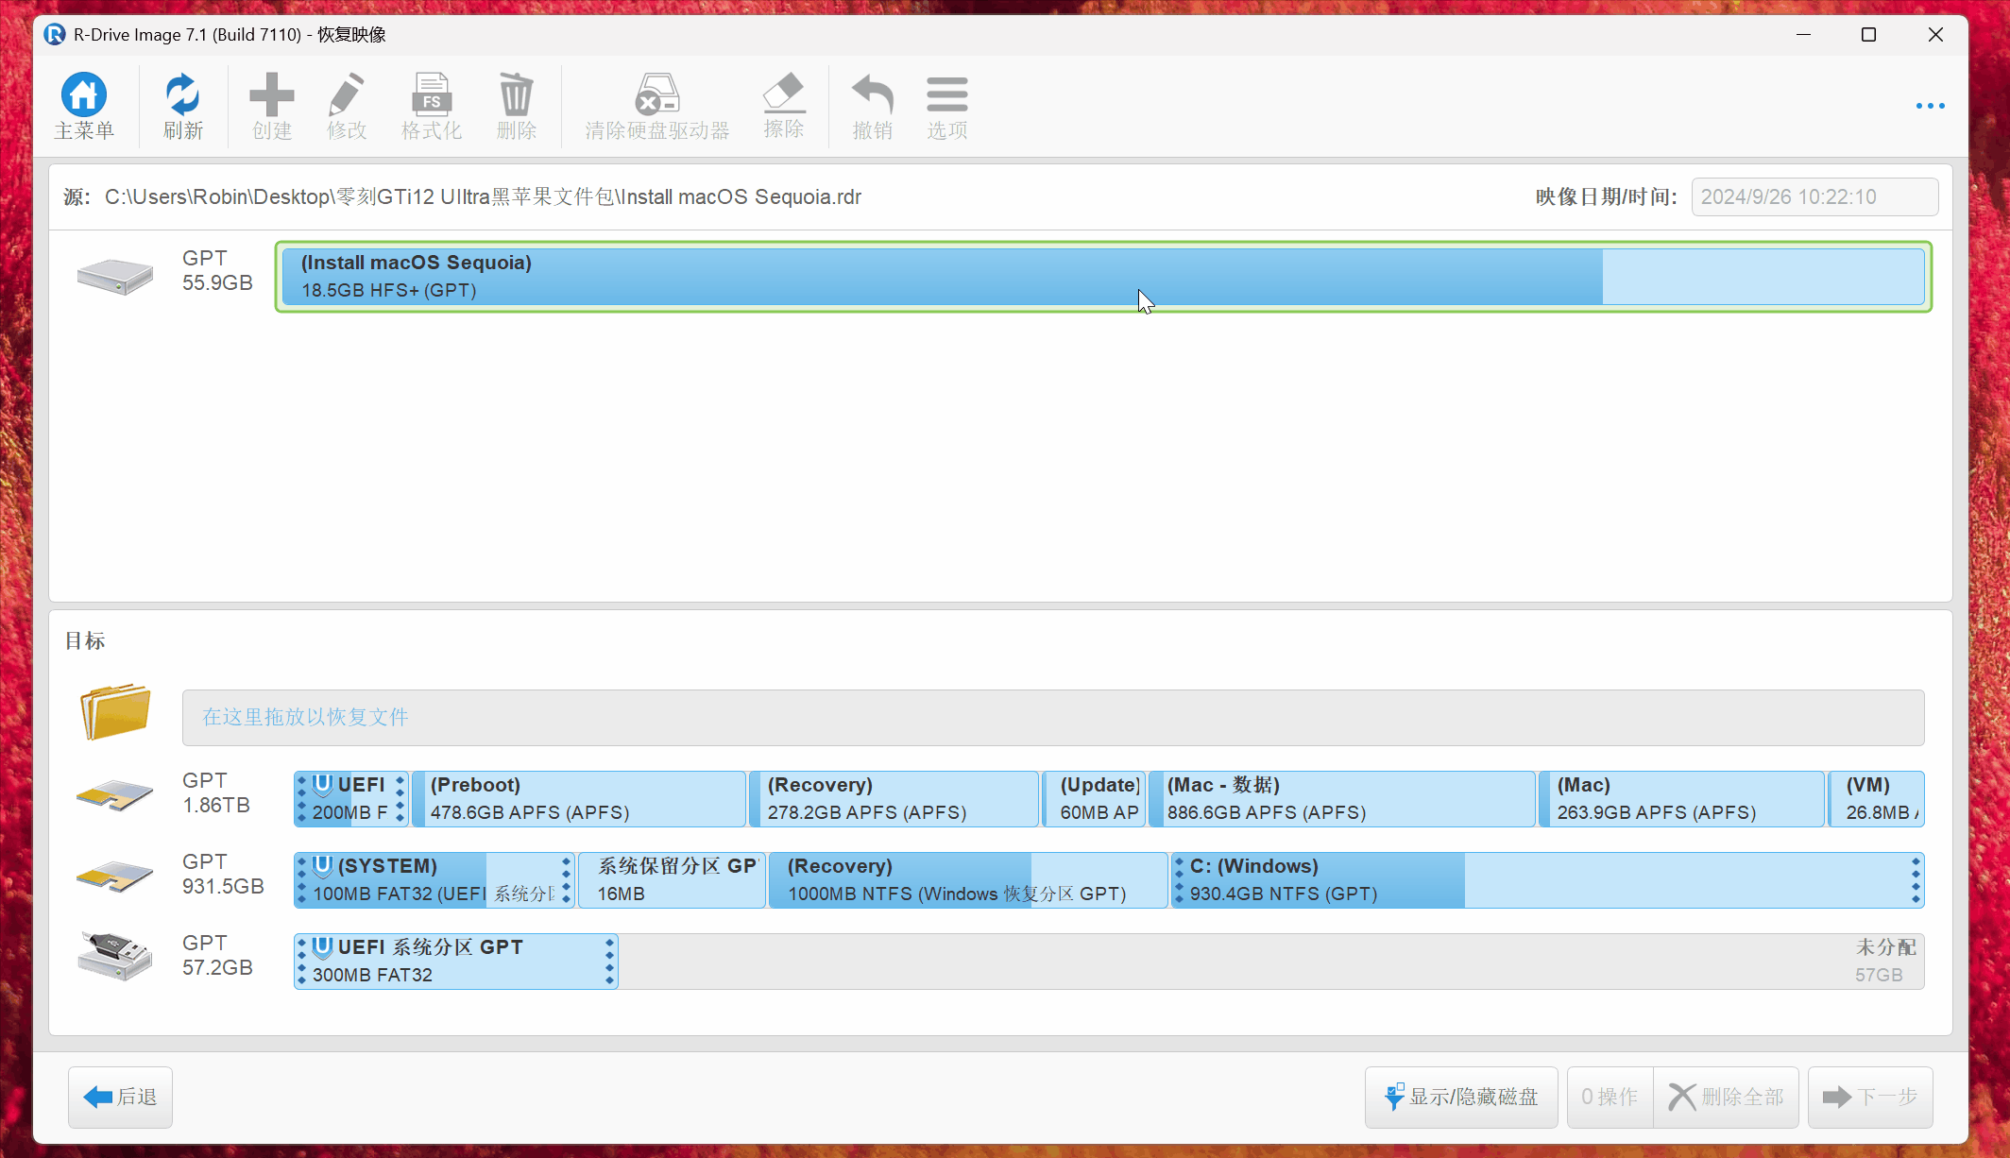Click the 删除 trash icon
2010x1158 pixels.
[x=516, y=95]
